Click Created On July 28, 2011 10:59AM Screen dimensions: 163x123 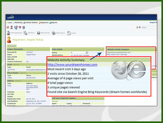34,103
